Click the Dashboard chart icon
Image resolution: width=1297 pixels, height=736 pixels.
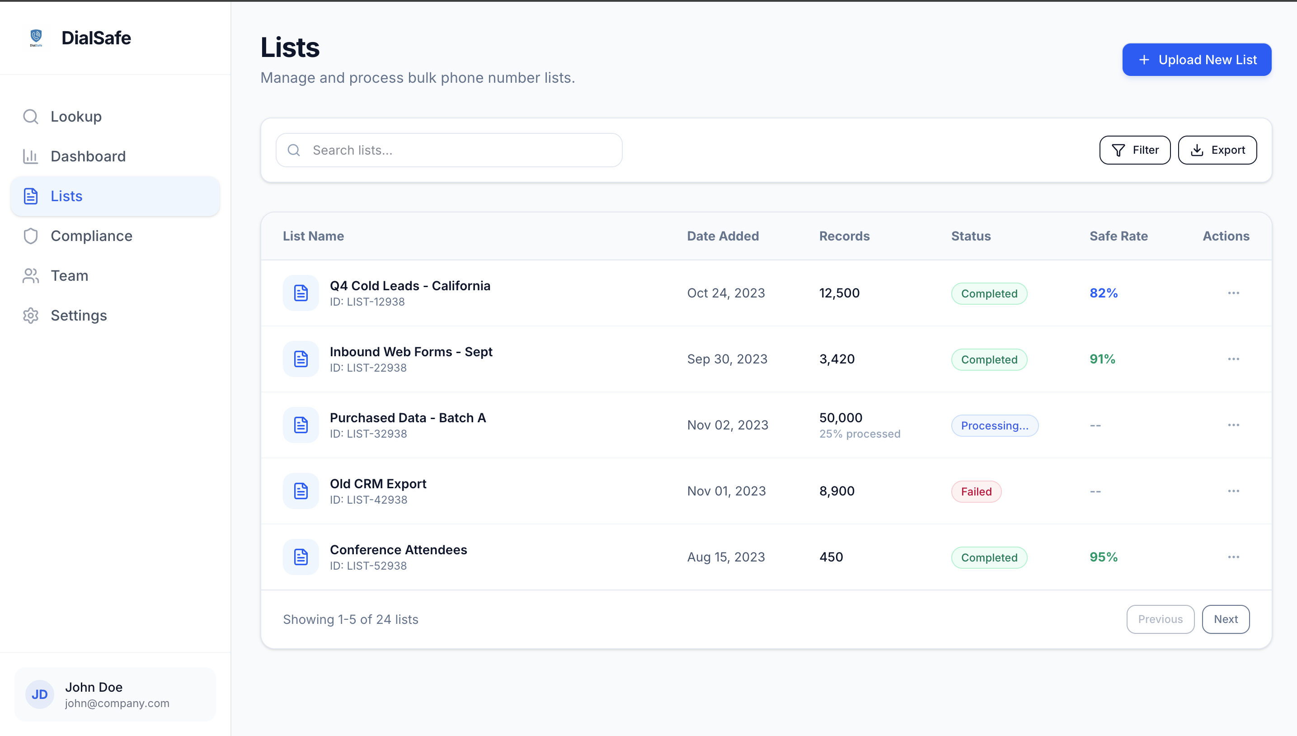[x=31, y=156]
